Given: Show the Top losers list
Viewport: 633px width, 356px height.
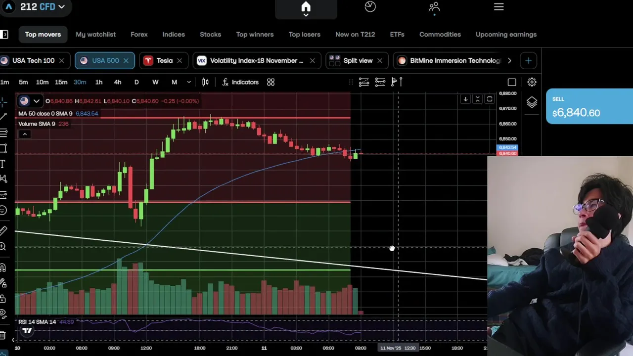Looking at the screenshot, I should pos(305,35).
